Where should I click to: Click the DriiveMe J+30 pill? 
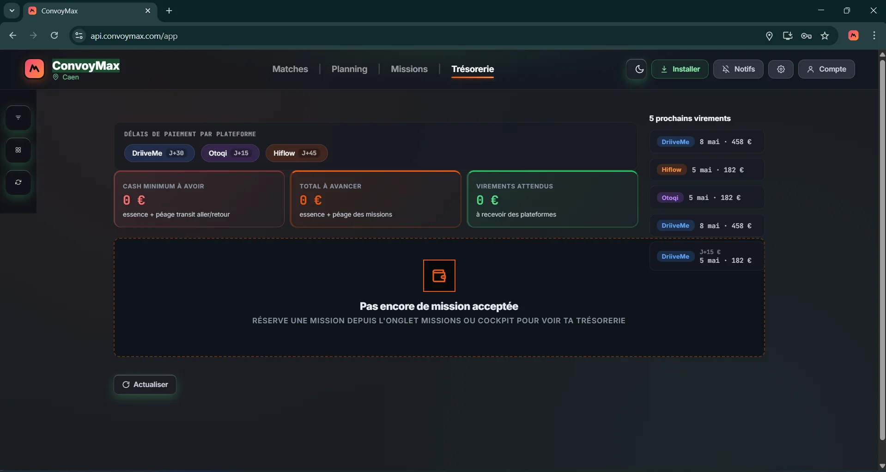(x=159, y=153)
